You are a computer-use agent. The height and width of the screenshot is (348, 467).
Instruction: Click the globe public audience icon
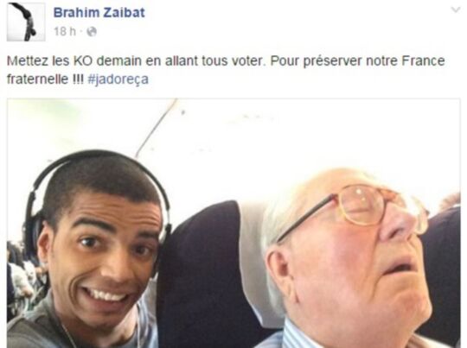92,32
